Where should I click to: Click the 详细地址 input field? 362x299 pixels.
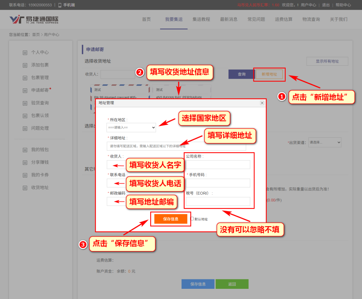click(x=176, y=146)
